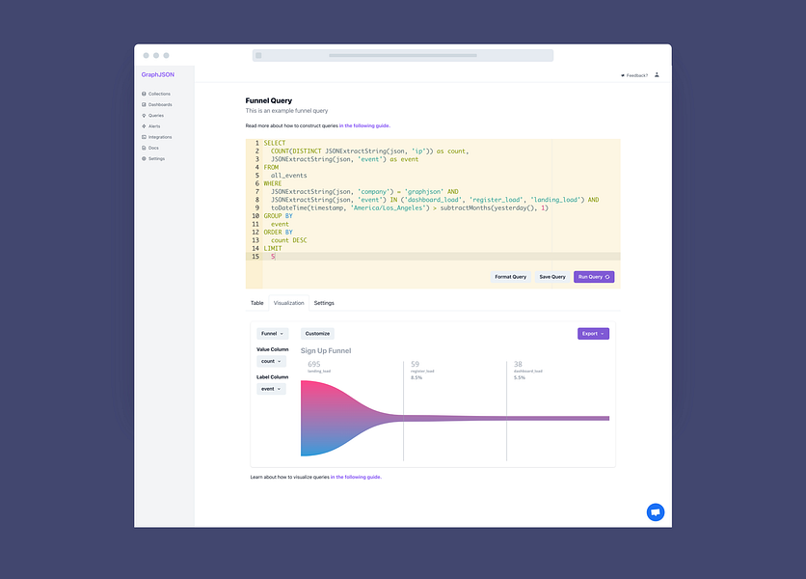806x579 pixels.
Task: Open the Integrations section
Action: 161,136
